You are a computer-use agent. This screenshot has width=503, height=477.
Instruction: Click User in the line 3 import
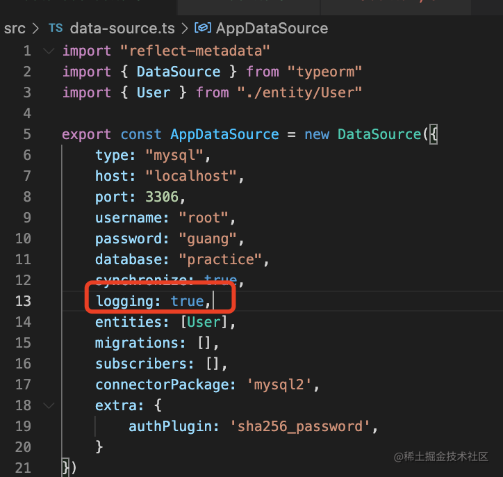[x=154, y=92]
